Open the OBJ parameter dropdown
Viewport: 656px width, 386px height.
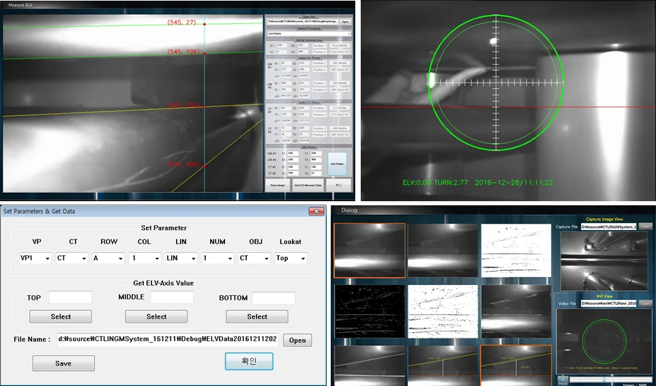254,258
